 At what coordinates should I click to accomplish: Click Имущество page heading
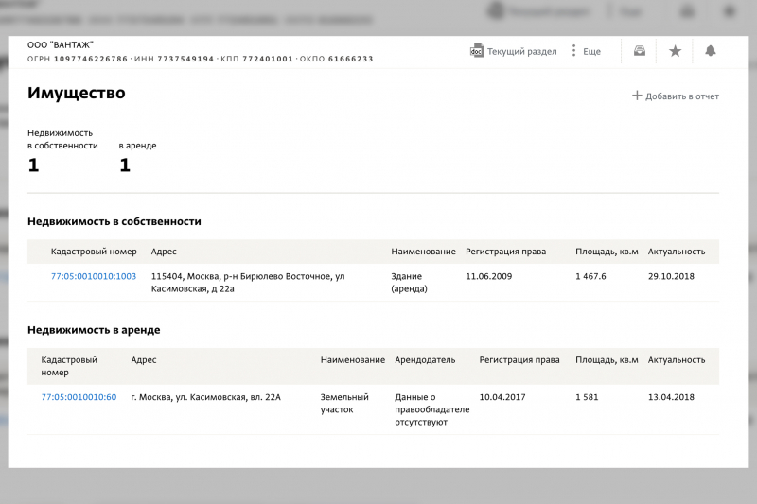77,93
